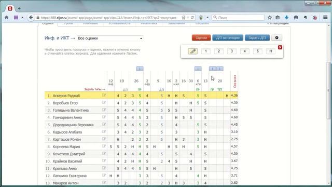Screen dimensions: 332x187
Task: Reload the eljur.ru page
Action: tap(192, 18)
